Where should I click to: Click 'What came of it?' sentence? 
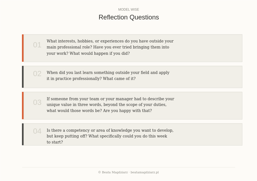click(x=119, y=79)
